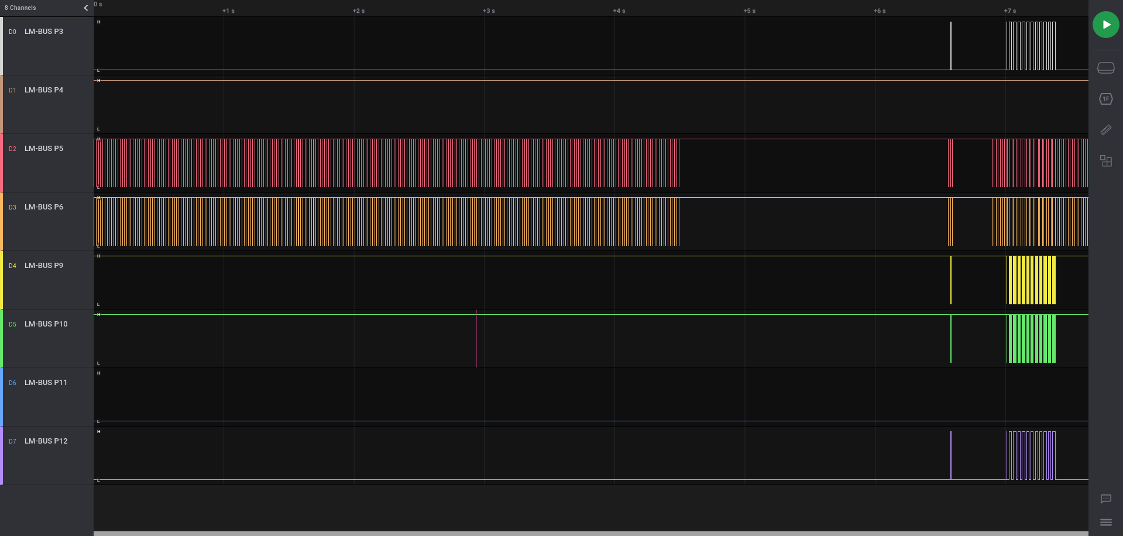Start capture with the green play button
Image resolution: width=1123 pixels, height=536 pixels.
click(x=1105, y=25)
